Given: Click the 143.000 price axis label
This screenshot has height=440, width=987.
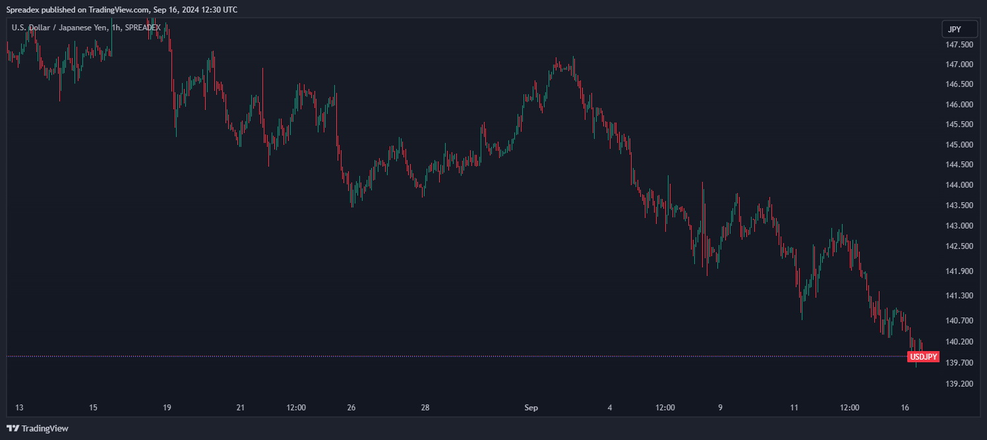Looking at the screenshot, I should pos(959,226).
